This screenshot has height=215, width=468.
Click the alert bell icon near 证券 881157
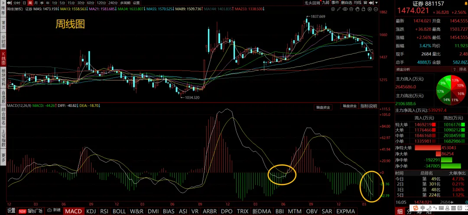click(466, 4)
